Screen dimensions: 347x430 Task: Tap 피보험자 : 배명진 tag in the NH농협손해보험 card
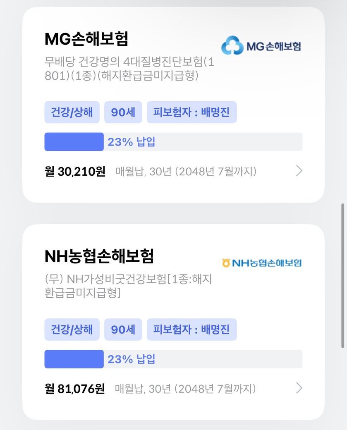[191, 330]
